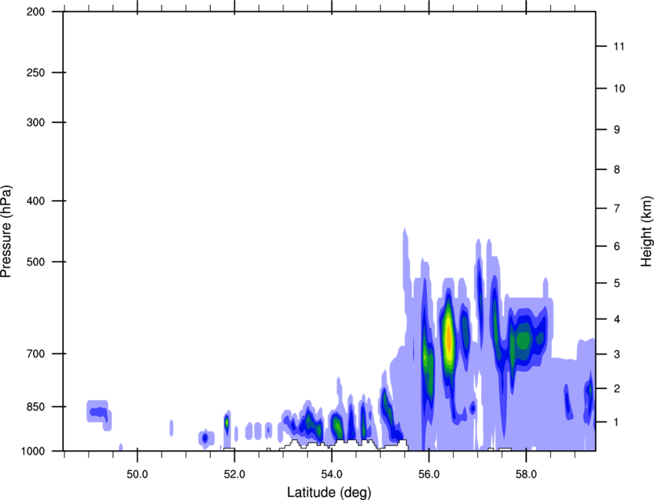This screenshot has width=654, height=500.
Task: Click the 'Latitude (deg)' axis title
Action: [329, 492]
